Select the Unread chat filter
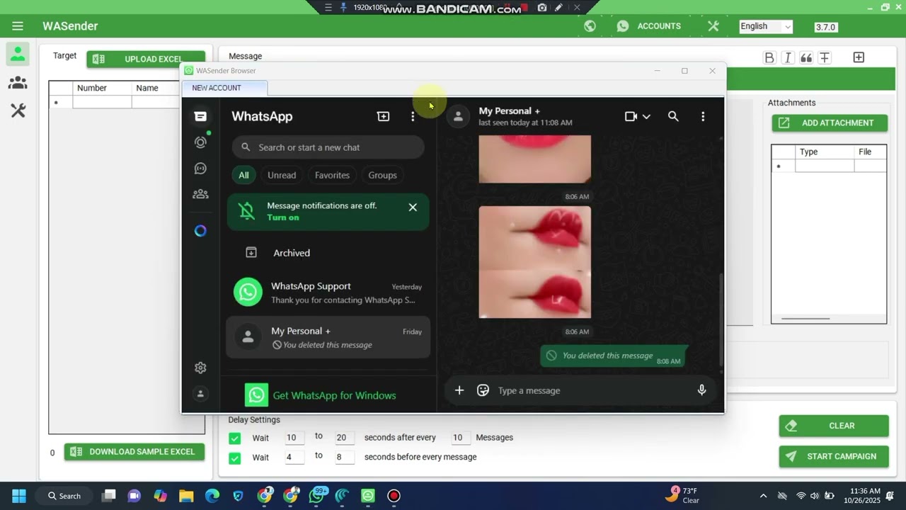Screen dimensions: 906x510 pyautogui.click(x=282, y=175)
